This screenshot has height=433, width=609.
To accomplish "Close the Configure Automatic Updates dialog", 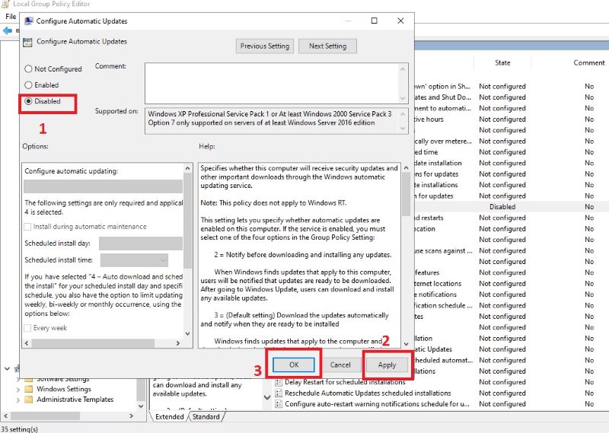I will tap(400, 21).
